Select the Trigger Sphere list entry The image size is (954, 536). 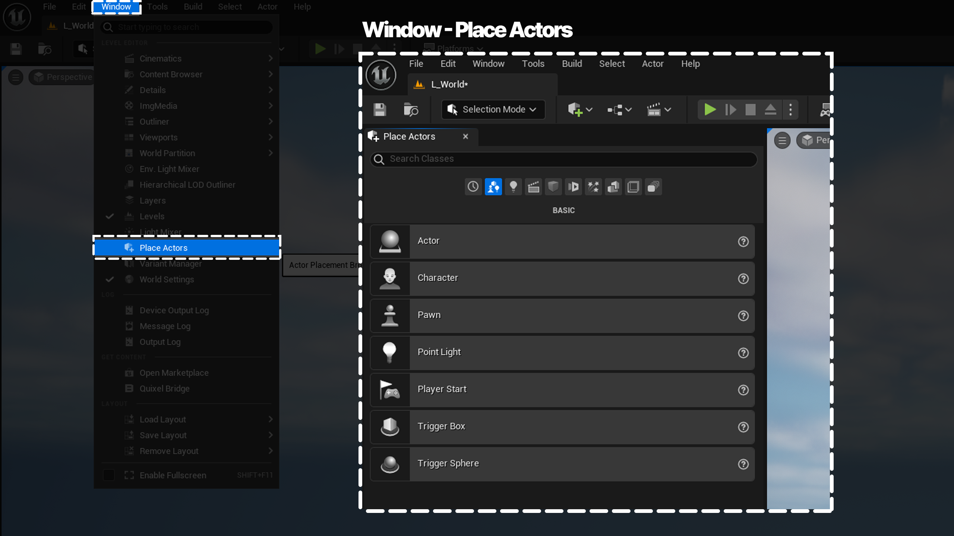[x=562, y=464]
